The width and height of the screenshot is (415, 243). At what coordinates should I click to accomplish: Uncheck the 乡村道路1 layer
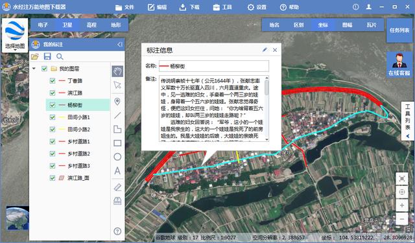tap(53, 141)
